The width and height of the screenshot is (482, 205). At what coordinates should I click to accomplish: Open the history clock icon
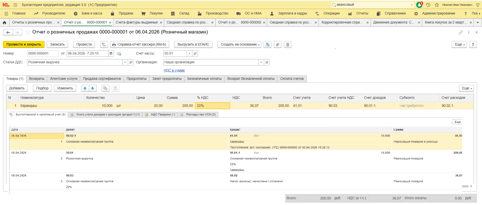click(428, 5)
